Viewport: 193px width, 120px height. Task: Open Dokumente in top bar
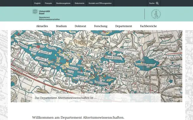(x=79, y=3)
